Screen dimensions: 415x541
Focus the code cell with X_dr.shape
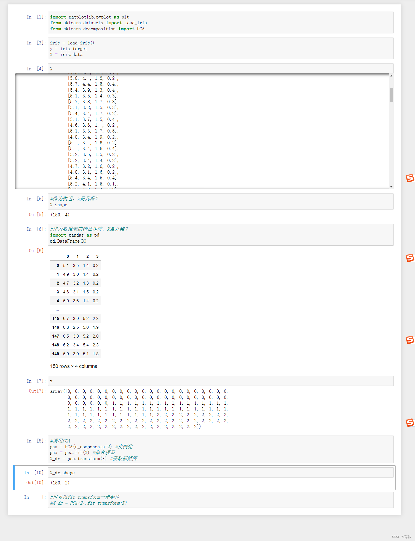coord(221,473)
